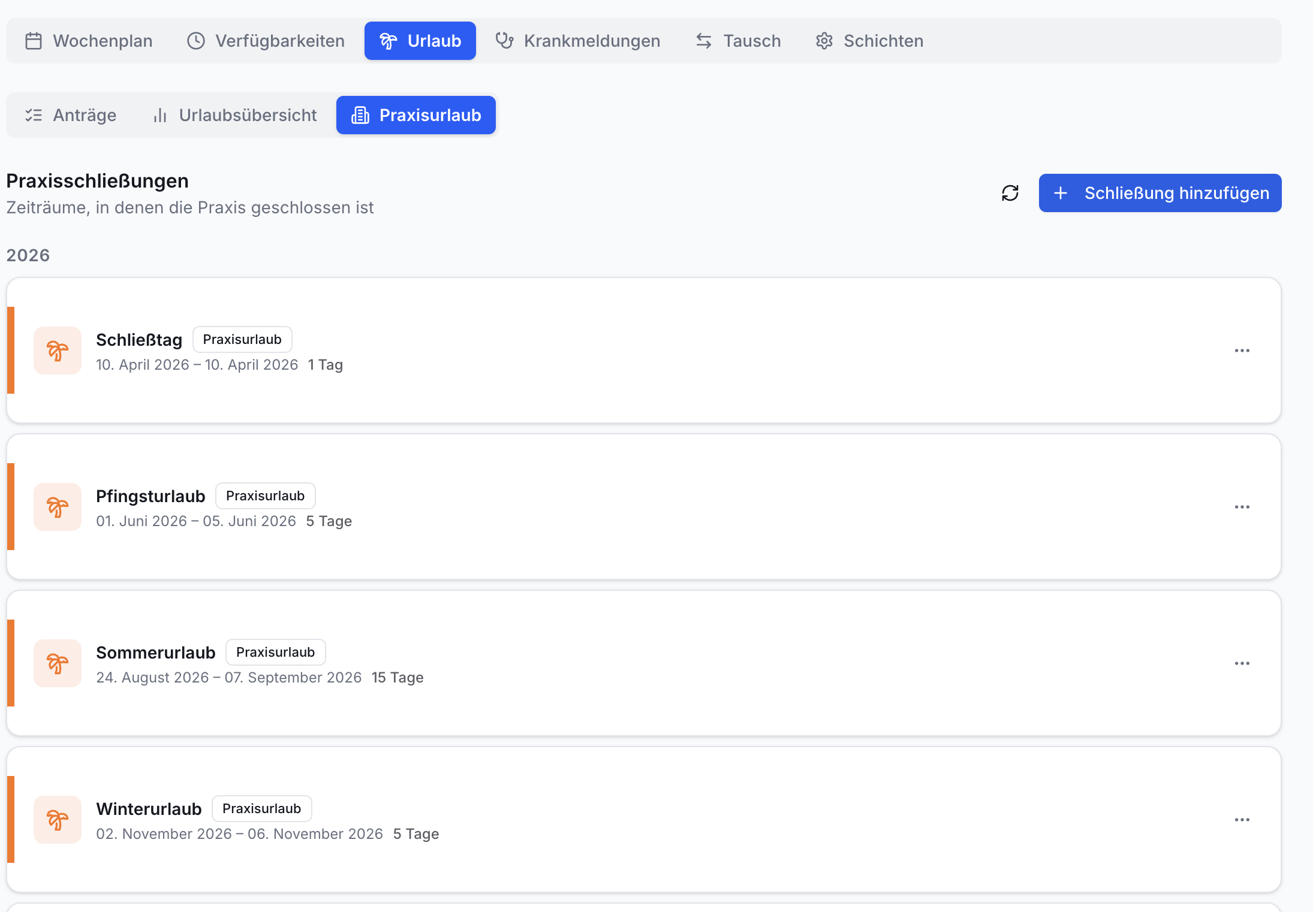Select the Urlaub tab
This screenshot has height=912, width=1313.
(x=420, y=41)
